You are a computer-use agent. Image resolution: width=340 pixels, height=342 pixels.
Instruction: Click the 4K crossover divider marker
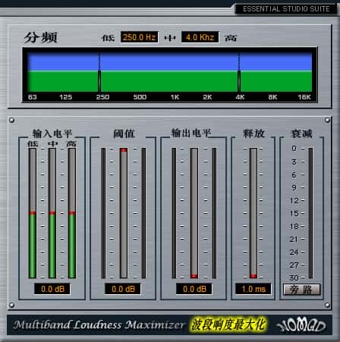coord(239,73)
